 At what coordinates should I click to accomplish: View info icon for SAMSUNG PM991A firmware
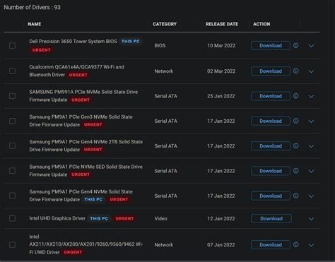(296, 96)
